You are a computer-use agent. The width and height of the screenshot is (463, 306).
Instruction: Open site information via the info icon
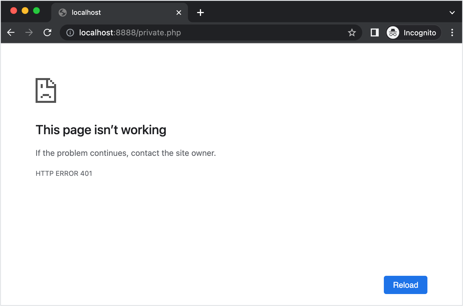(70, 32)
